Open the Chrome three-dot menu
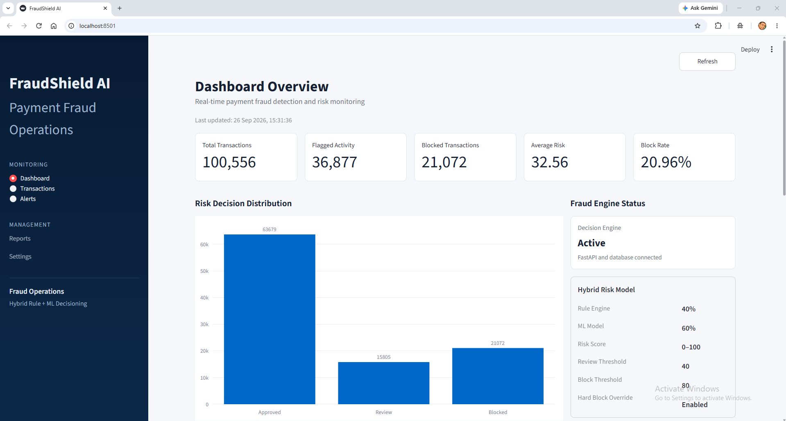786x421 pixels. (777, 26)
